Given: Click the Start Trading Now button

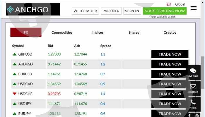Looking at the screenshot, I should pyautogui.click(x=165, y=11).
